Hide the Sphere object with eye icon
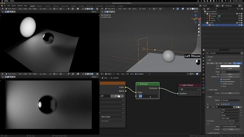The image size is (244, 137). pos(239,21)
